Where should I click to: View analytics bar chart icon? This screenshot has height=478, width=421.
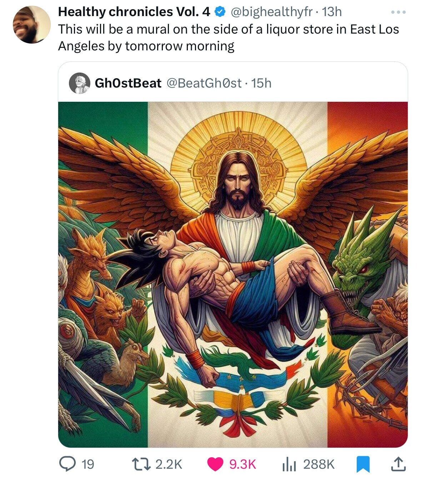pos(289,464)
